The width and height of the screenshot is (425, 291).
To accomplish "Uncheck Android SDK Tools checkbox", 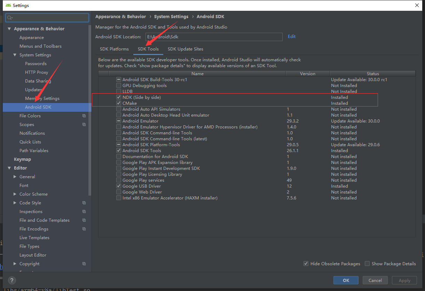I will [119, 151].
